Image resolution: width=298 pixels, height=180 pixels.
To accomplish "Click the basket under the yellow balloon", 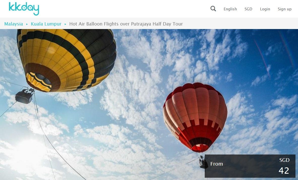I will [25, 96].
